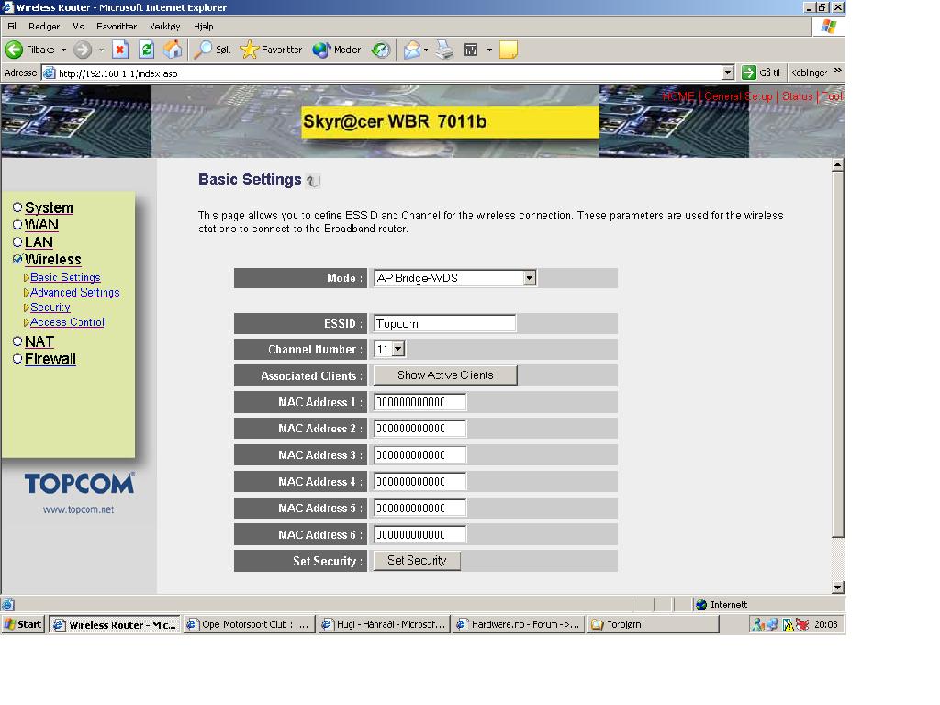Select the Firewall menu radio
The image size is (940, 705).
click(17, 359)
